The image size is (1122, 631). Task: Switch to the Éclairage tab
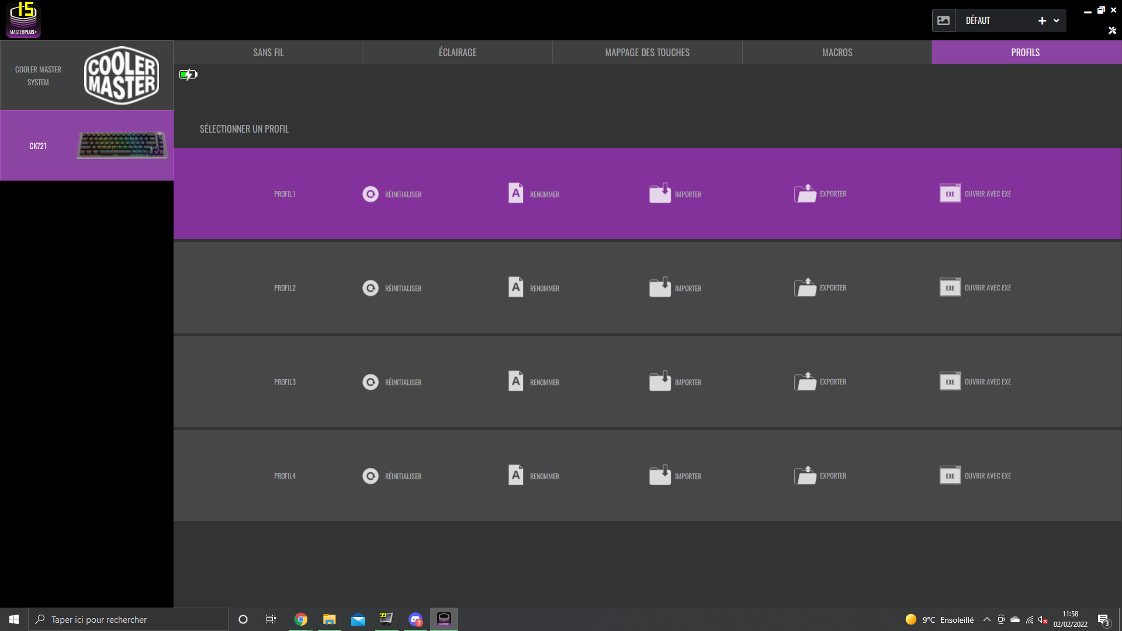(x=458, y=53)
